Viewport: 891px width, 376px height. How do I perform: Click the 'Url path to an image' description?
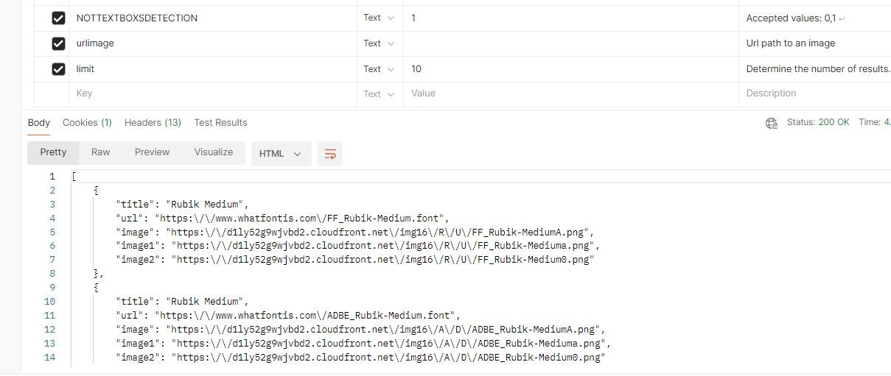(x=791, y=43)
